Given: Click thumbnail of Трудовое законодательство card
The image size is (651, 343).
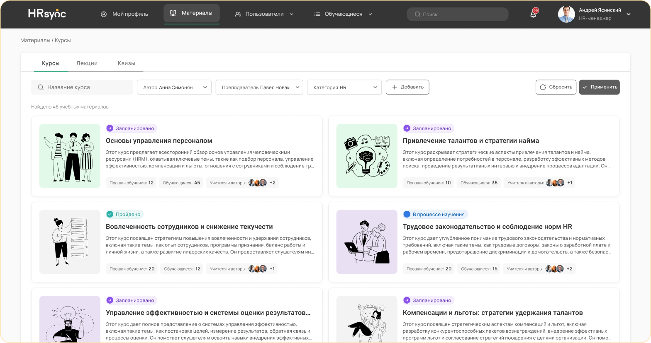Looking at the screenshot, I should coord(367,242).
